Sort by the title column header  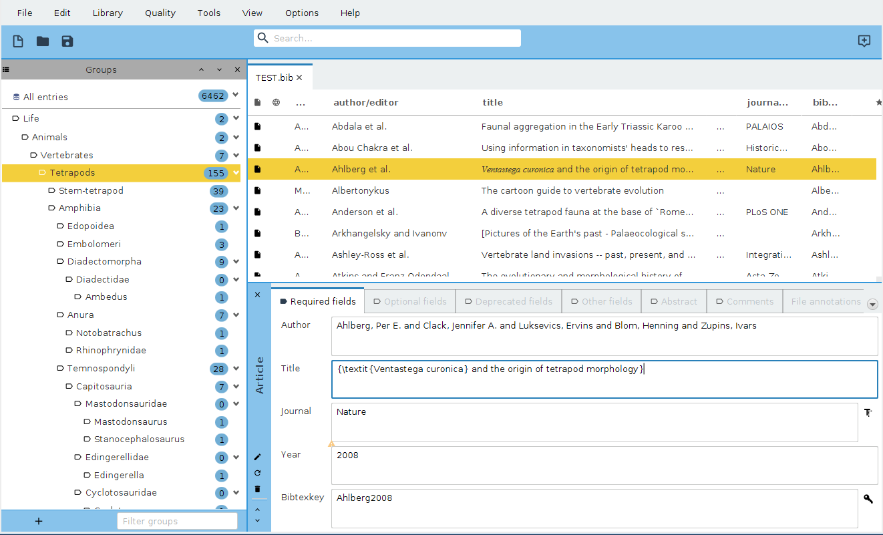492,102
